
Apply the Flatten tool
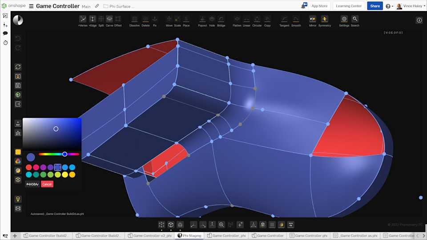point(237,21)
